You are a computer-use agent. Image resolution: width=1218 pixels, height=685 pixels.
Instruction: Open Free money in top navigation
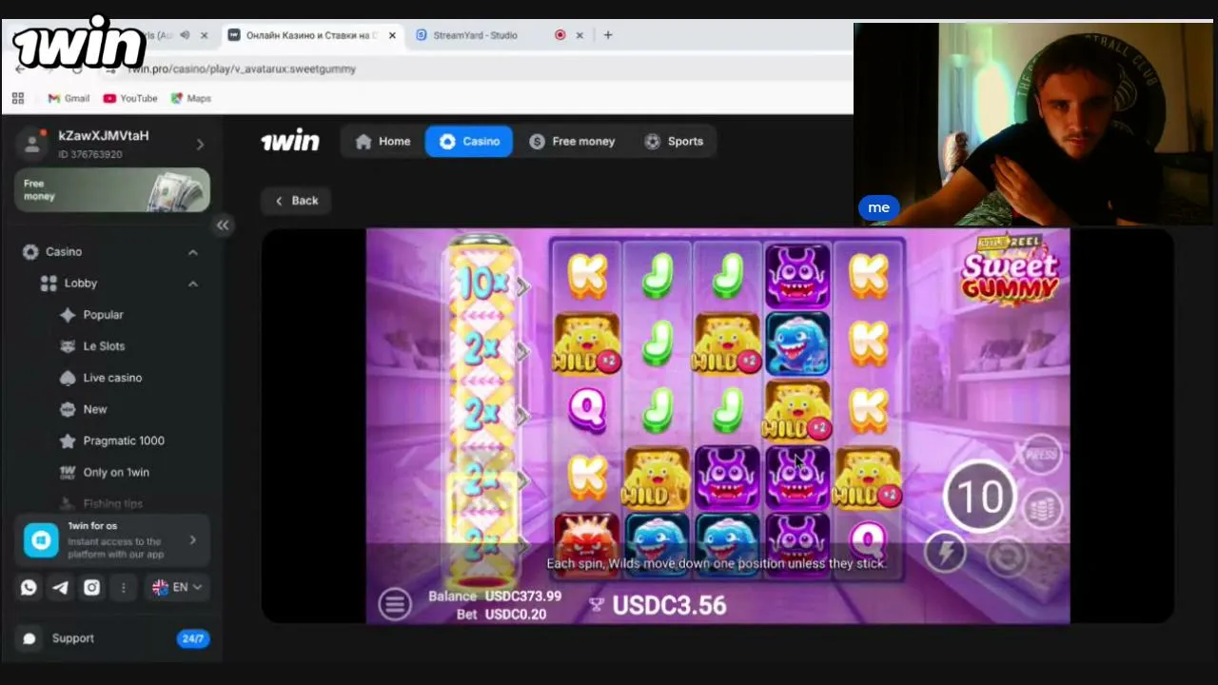pos(572,141)
